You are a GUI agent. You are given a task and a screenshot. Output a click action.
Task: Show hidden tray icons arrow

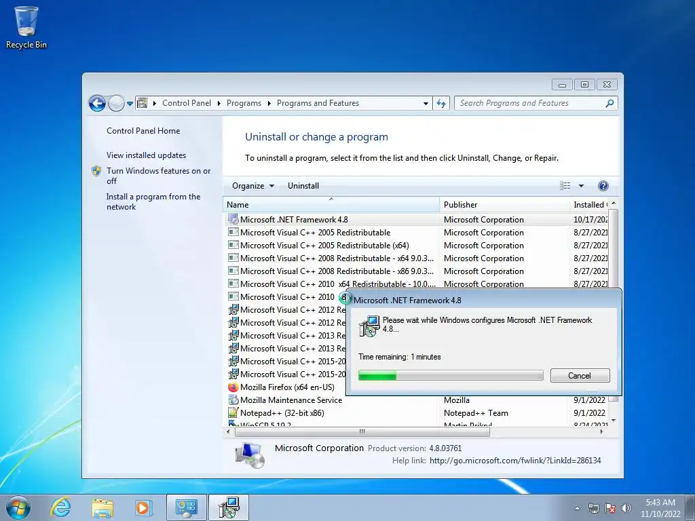click(577, 508)
